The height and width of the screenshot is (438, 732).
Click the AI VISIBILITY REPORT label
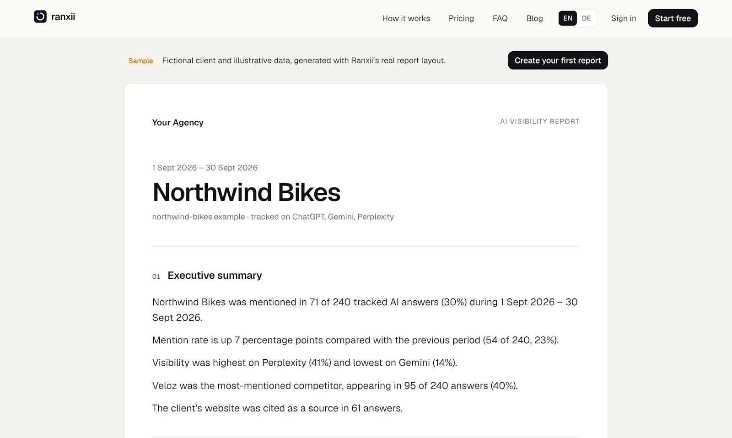coord(540,121)
